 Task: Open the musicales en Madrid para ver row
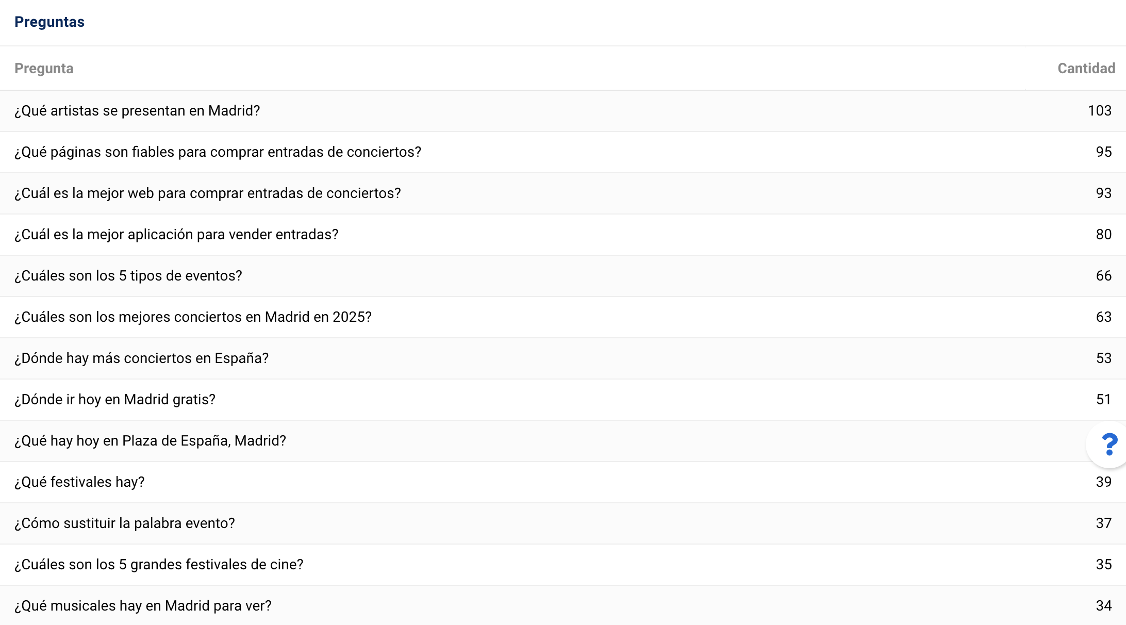click(143, 606)
